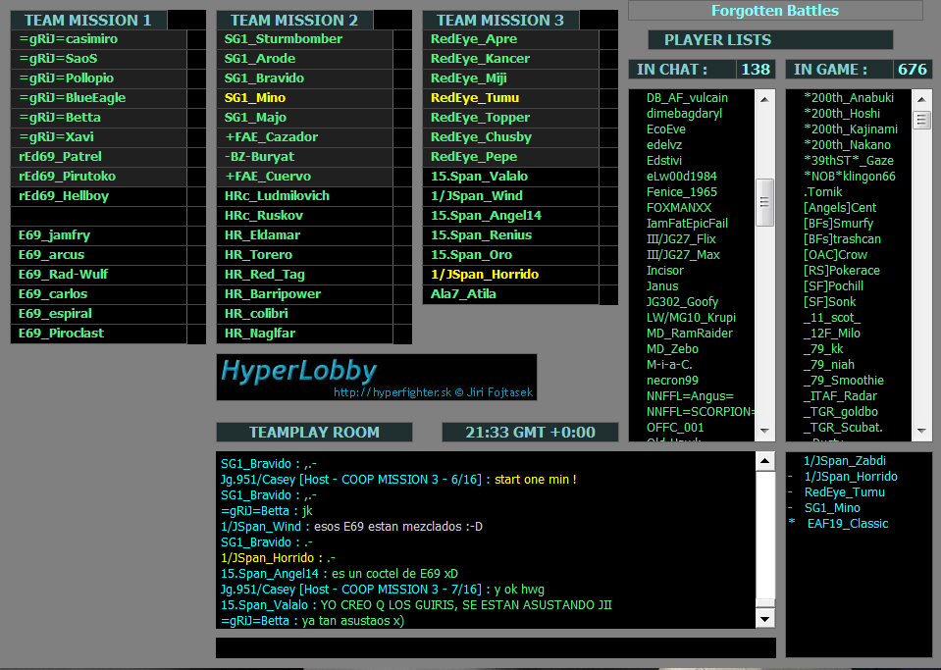Select E69_jamfry slot in Team Mission 1
941x670 pixels.
pos(98,235)
